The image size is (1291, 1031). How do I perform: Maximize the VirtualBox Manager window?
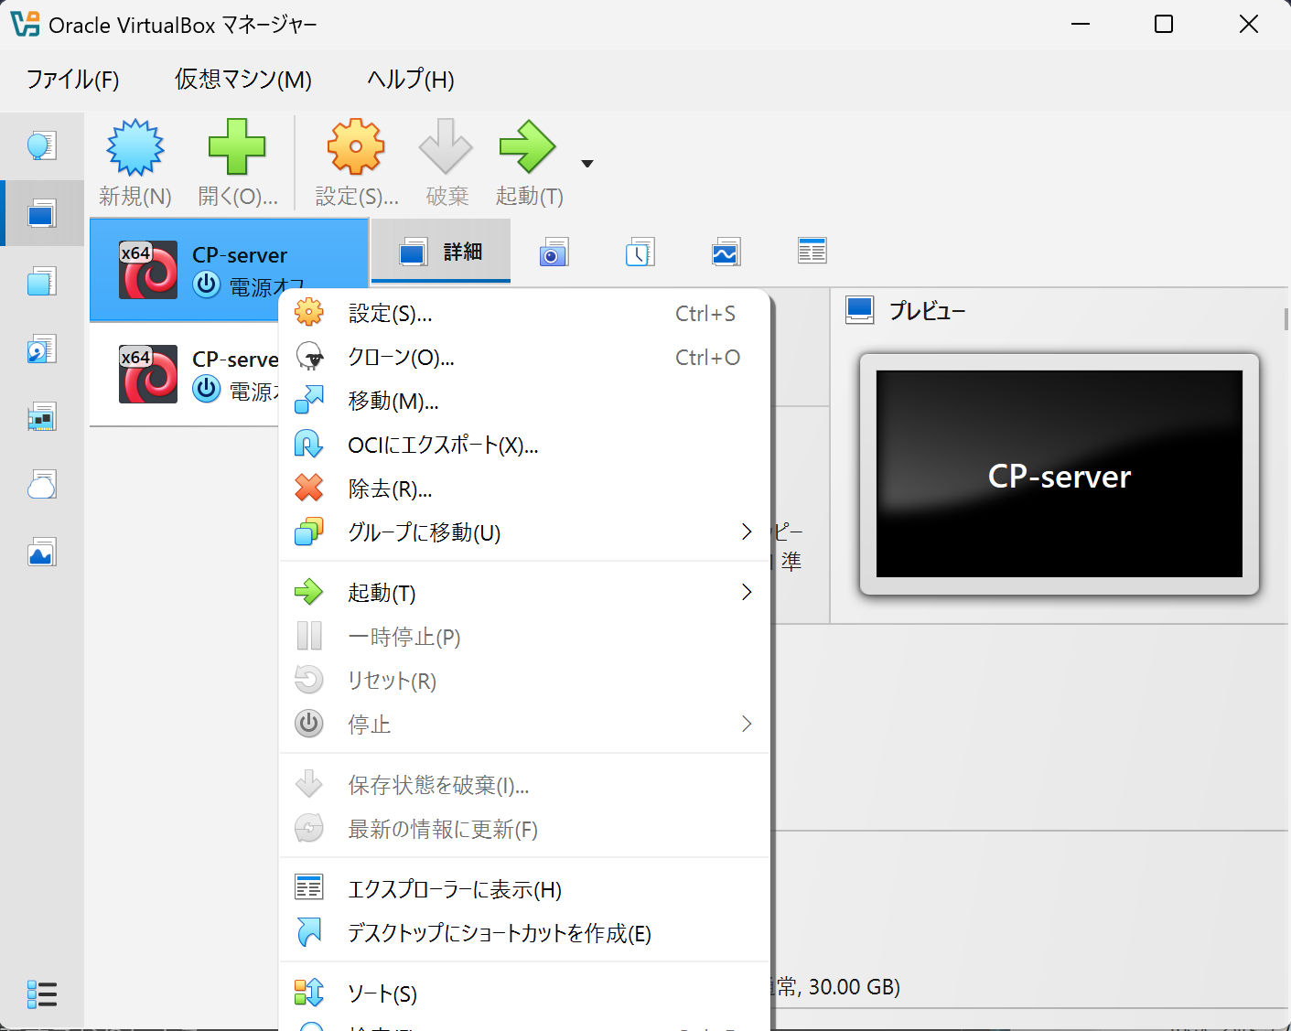[1164, 25]
